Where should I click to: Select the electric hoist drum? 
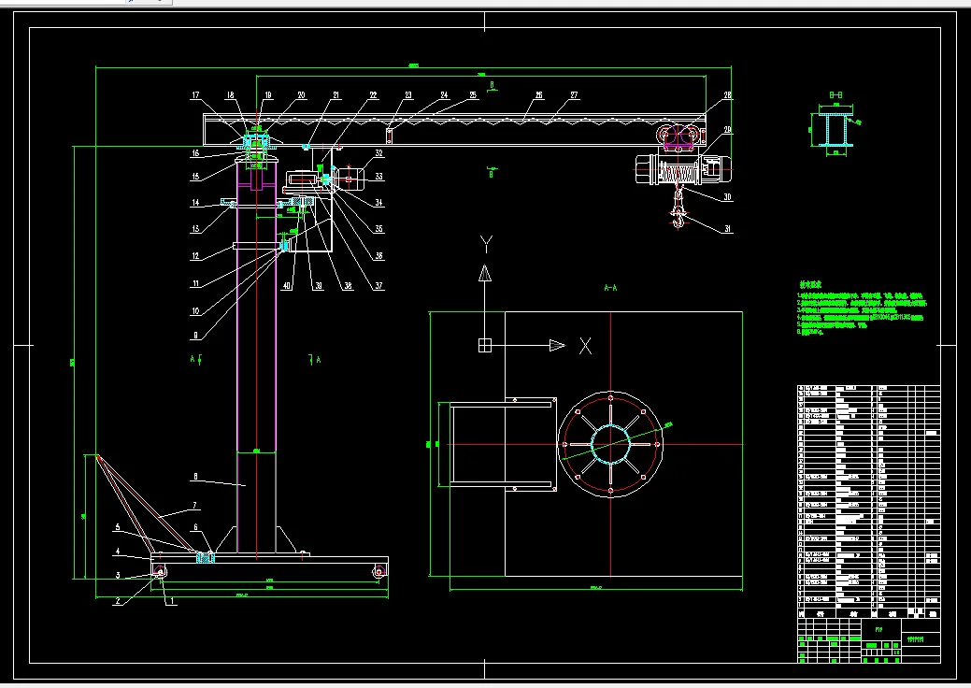(x=678, y=172)
